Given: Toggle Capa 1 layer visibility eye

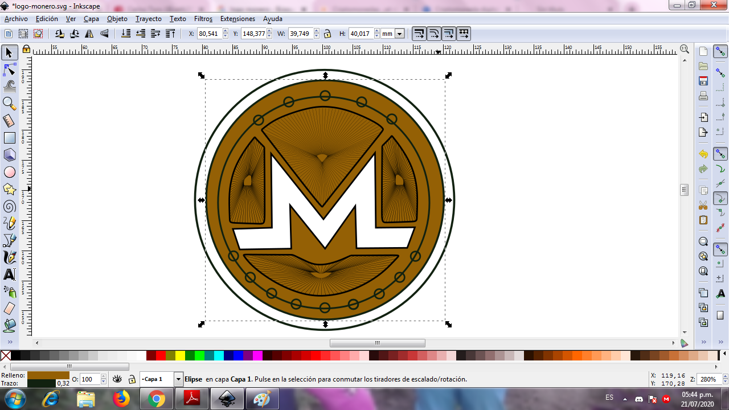Looking at the screenshot, I should (117, 379).
